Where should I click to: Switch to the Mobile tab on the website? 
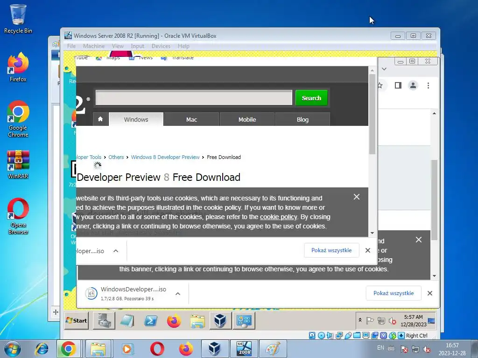coord(247,119)
